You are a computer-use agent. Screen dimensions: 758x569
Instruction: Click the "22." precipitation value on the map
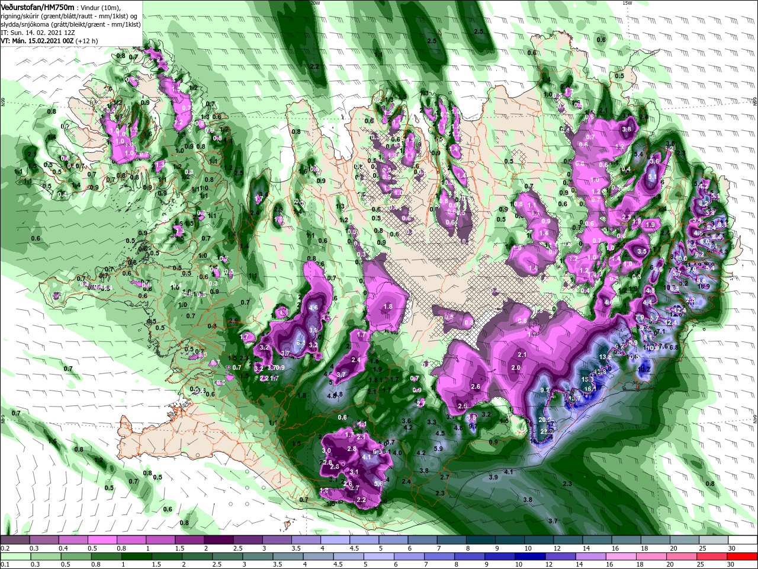coord(545,431)
